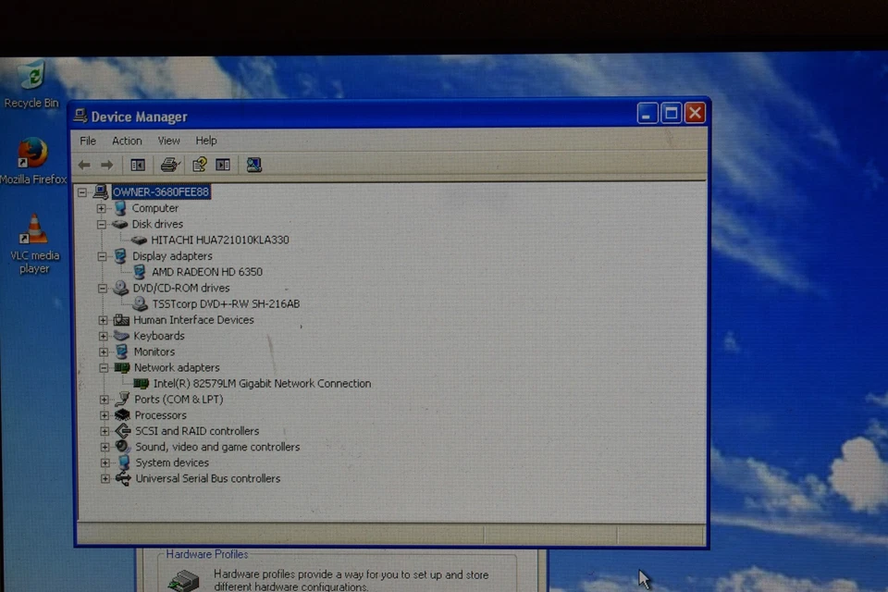
Task: Click the Scan for hardware changes icon
Action: tap(253, 164)
